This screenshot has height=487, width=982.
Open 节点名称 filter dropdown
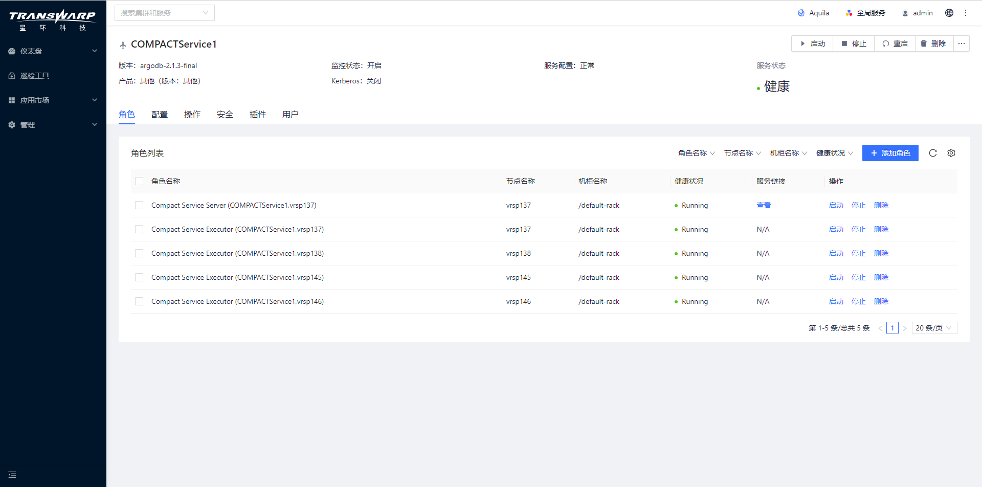point(743,153)
